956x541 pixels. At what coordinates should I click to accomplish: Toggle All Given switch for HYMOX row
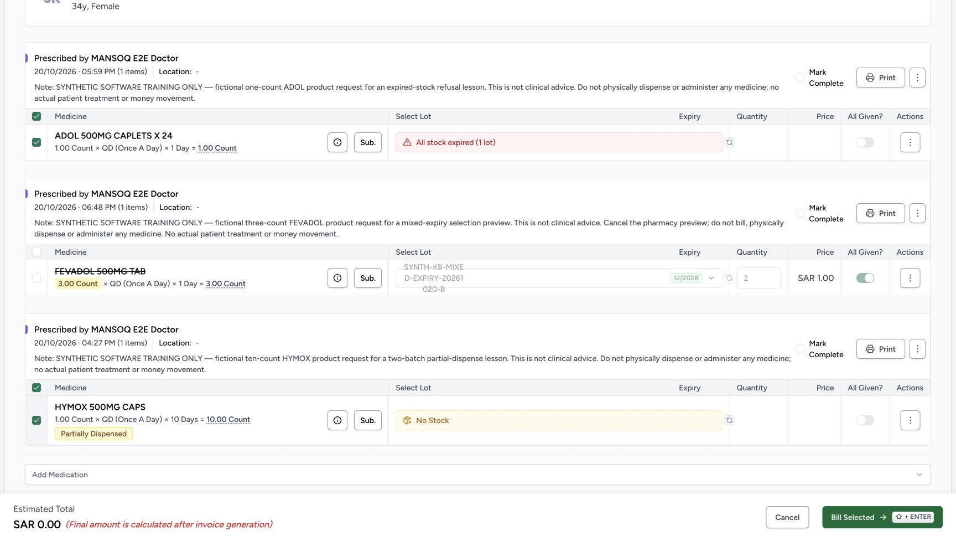(865, 420)
